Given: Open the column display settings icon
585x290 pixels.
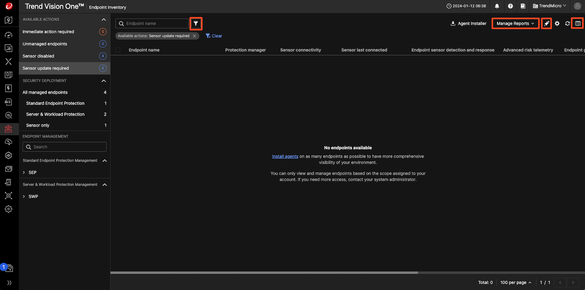Looking at the screenshot, I should (577, 23).
